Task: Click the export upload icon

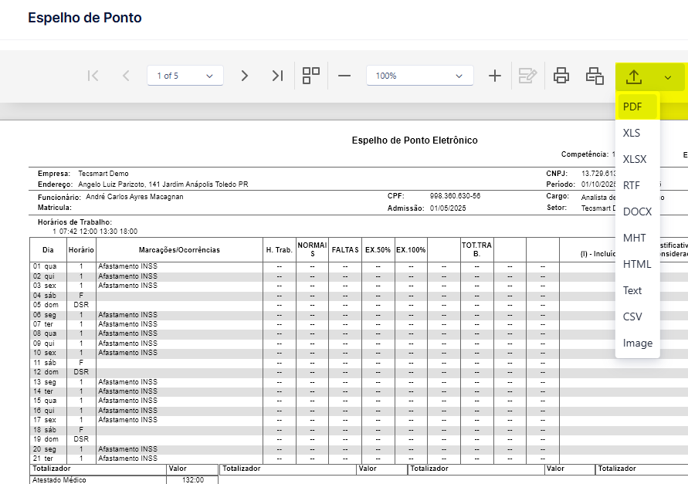Action: pyautogui.click(x=634, y=76)
